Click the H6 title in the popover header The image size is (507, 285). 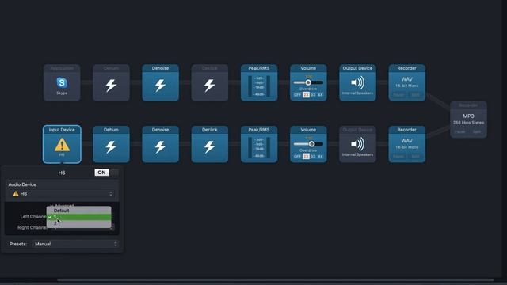62,173
